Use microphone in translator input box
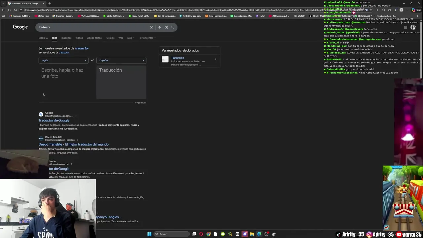Image resolution: width=423 pixels, height=238 pixels. coord(44,95)
